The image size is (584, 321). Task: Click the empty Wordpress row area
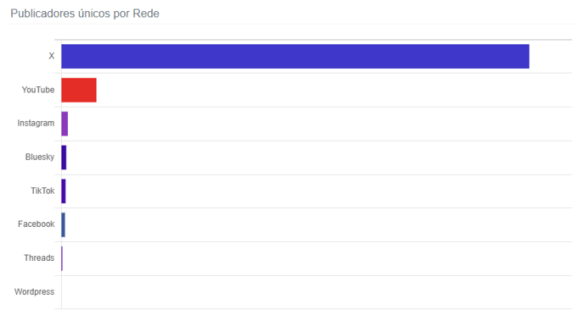point(317,292)
